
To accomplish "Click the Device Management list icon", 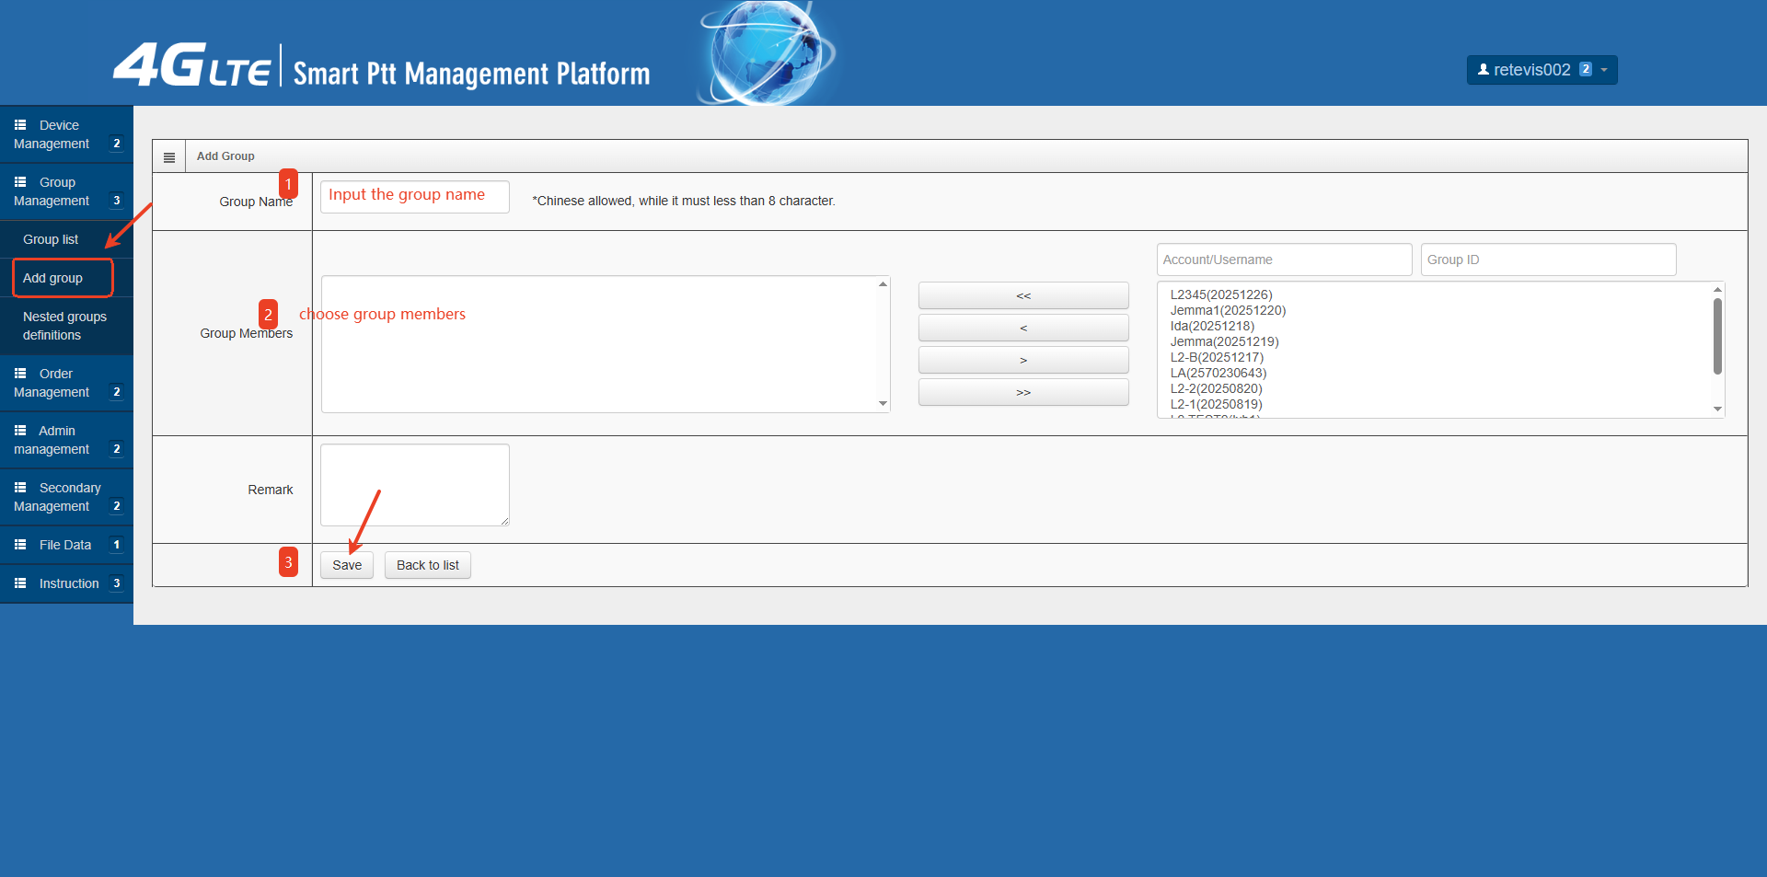I will pyautogui.click(x=20, y=125).
